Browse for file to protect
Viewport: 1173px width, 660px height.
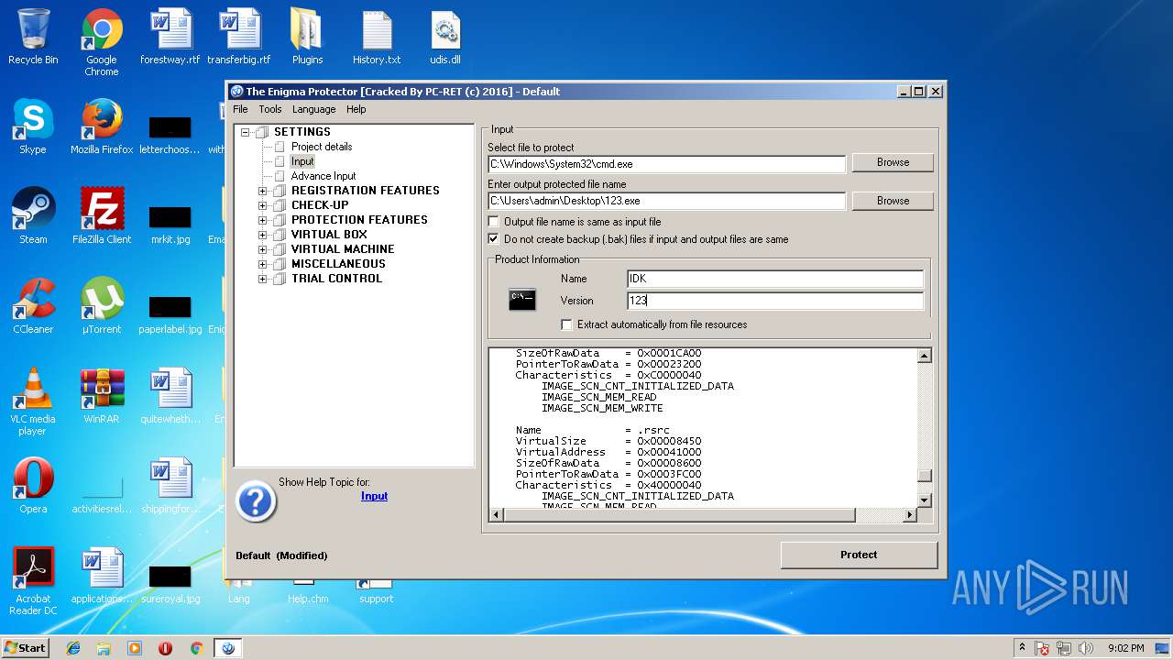[893, 162]
